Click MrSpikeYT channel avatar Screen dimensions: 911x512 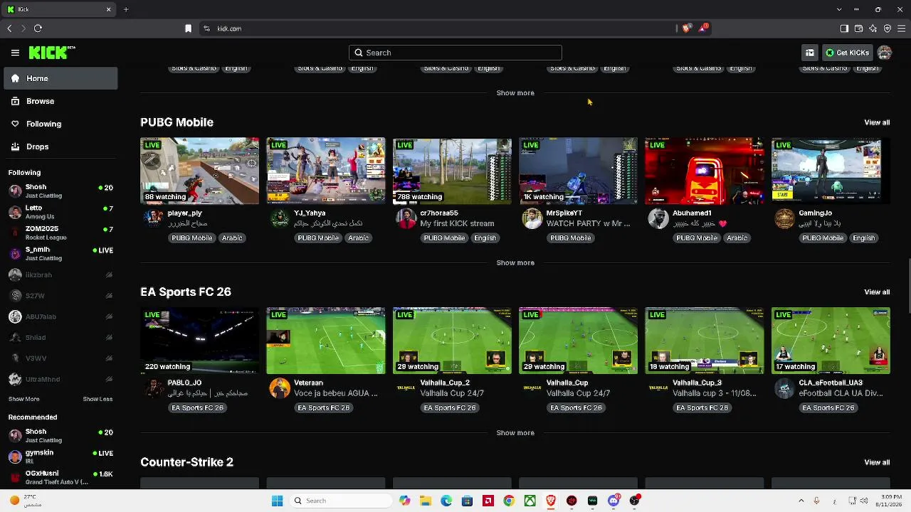(532, 218)
